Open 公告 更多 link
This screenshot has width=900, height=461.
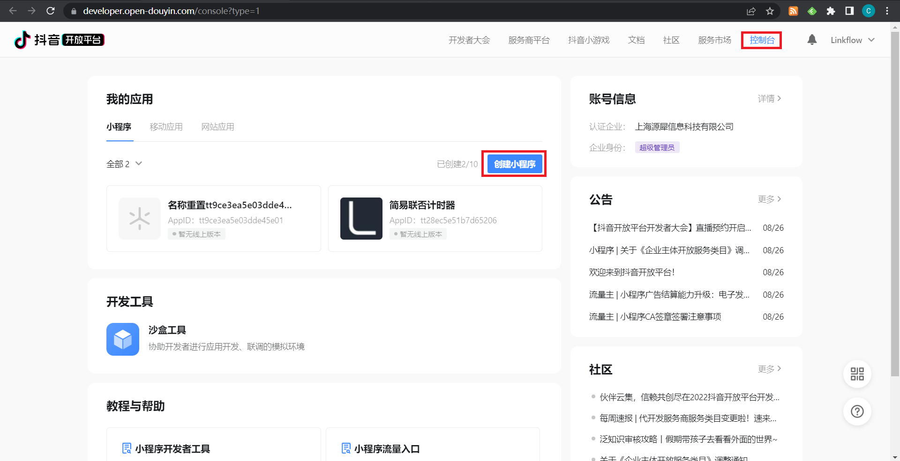click(769, 199)
